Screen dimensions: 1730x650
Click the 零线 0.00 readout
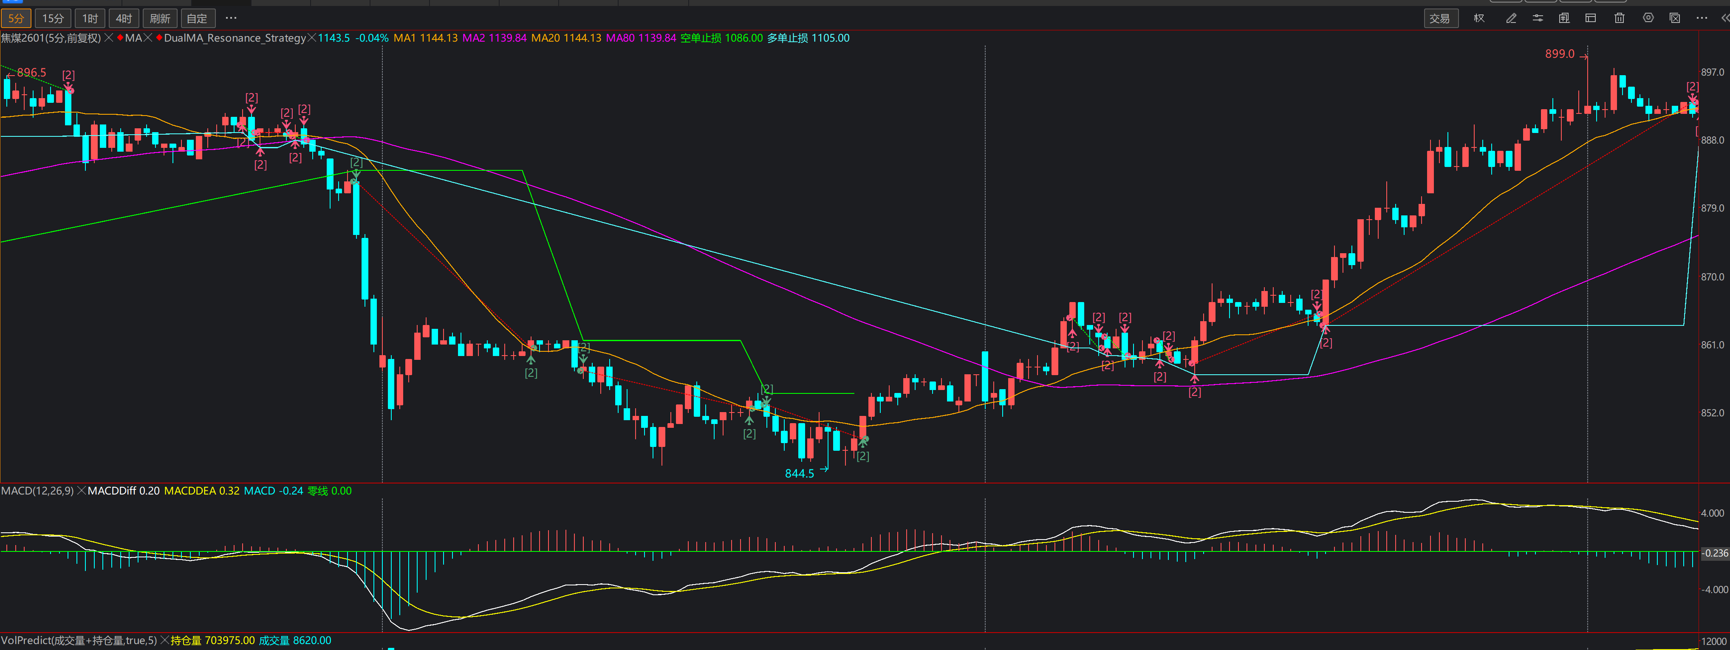point(330,491)
